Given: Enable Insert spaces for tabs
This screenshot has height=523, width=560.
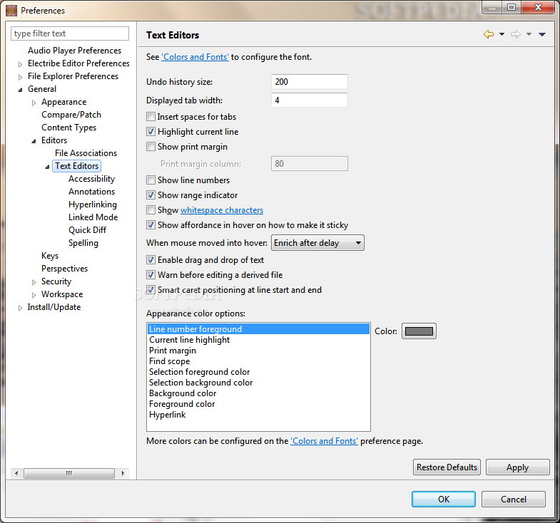Looking at the screenshot, I should tap(151, 117).
